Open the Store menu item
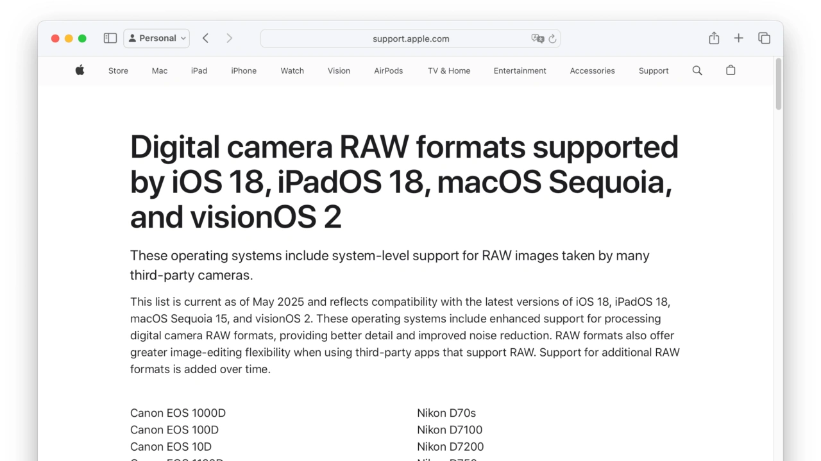 coord(118,71)
